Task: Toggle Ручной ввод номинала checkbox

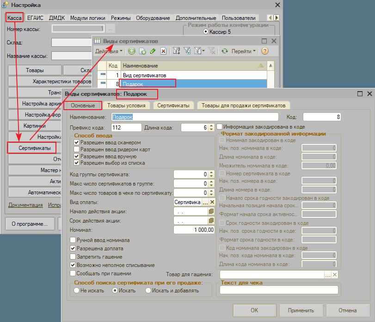Action: coord(73,240)
